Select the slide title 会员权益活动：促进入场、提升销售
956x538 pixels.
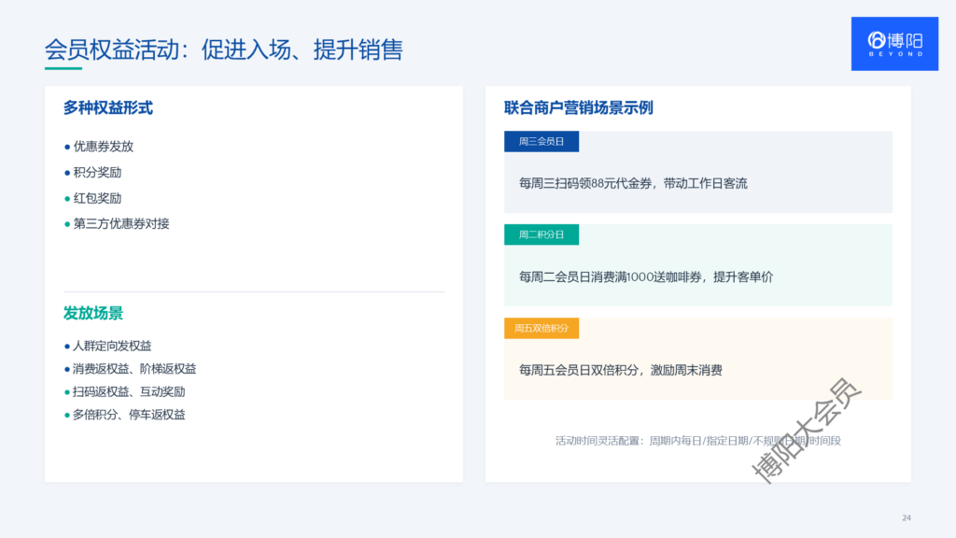224,50
